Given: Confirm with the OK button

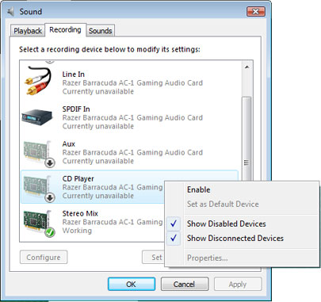Looking at the screenshot, I should pyautogui.click(x=132, y=285).
